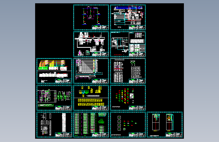This screenshot has width=219, height=142.
Task: Open the sheet containing the red outlined rectangle
Action: coord(128,17)
